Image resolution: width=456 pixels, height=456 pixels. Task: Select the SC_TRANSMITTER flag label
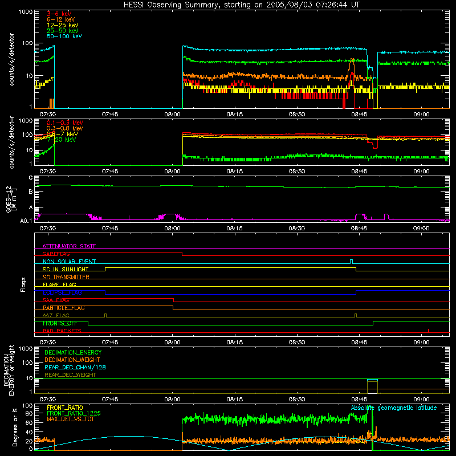[66, 277]
